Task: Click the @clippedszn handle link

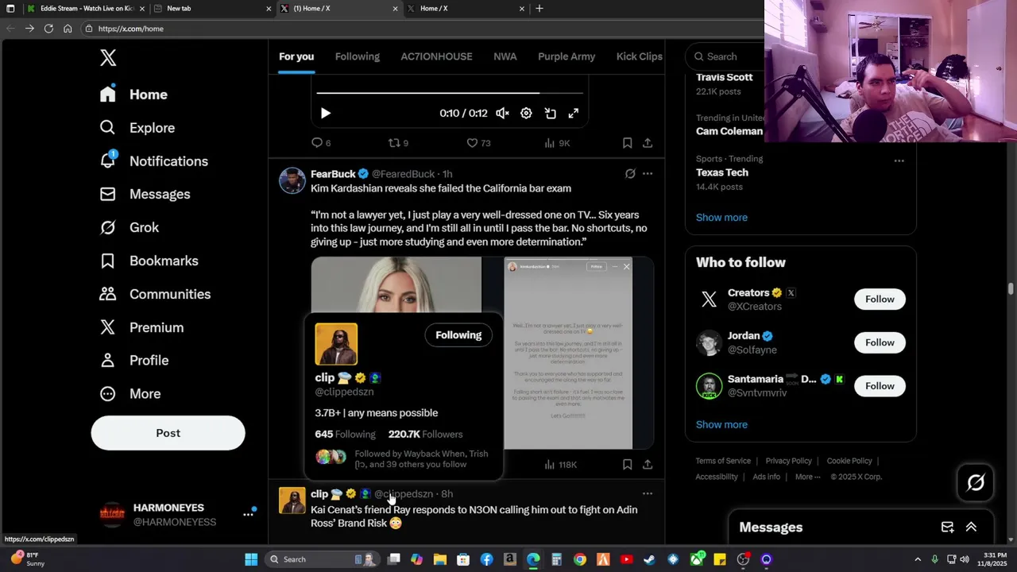Action: point(404,494)
